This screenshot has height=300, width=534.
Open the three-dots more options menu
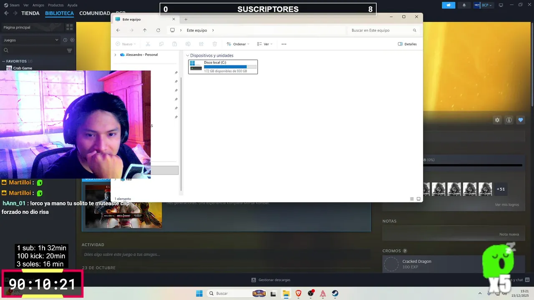pos(284,44)
